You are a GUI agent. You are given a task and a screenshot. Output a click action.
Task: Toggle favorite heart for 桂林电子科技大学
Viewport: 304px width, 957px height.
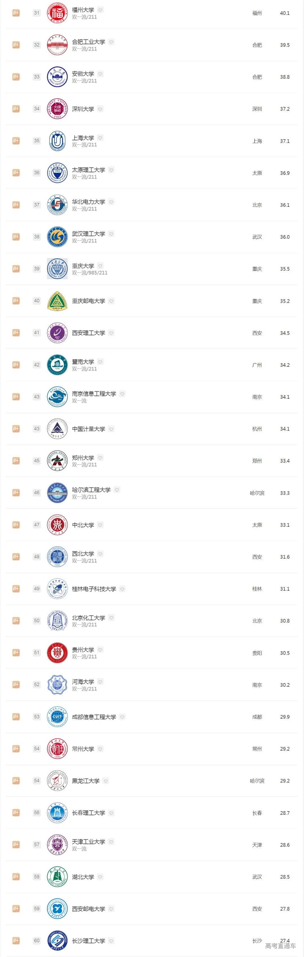[122, 589]
